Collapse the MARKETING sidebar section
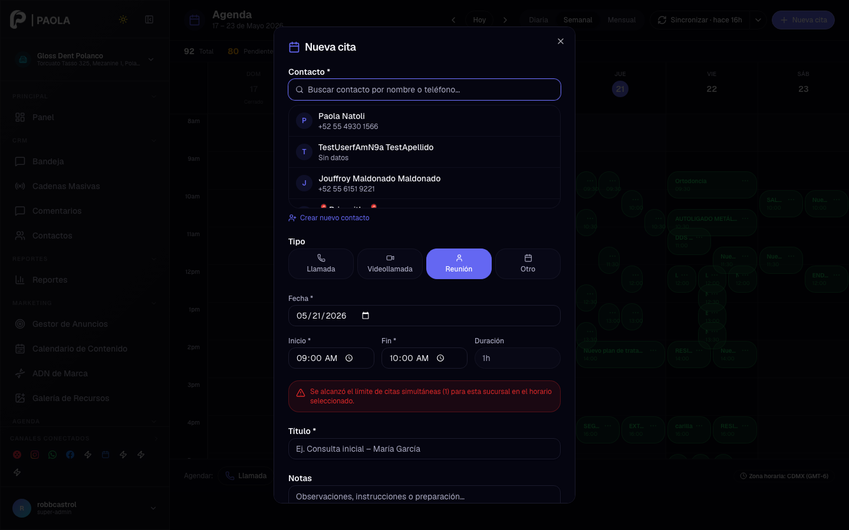 (x=154, y=303)
